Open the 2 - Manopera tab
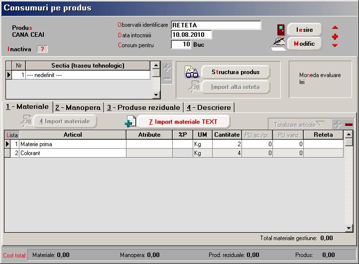Viewport: 359px width, 264px height. click(78, 107)
